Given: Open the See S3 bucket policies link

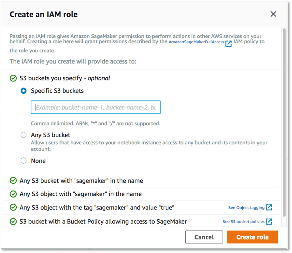Looking at the screenshot, I should [243, 222].
